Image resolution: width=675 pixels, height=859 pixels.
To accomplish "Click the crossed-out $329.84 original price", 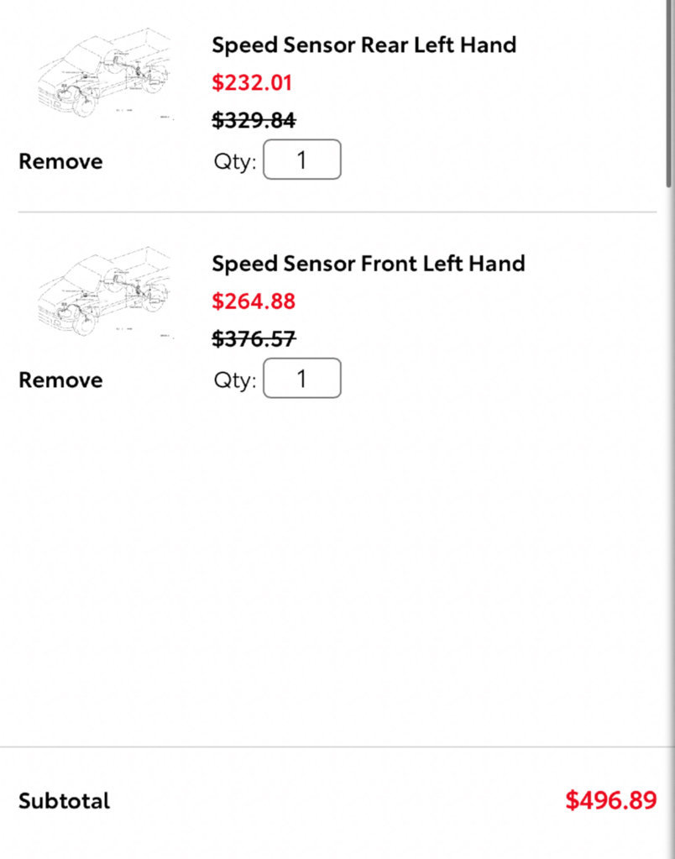I will point(254,120).
